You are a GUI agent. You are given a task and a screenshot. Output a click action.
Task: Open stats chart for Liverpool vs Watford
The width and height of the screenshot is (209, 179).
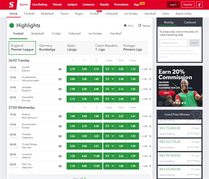[x=60, y=156]
